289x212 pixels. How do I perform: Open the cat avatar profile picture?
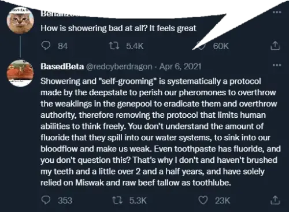tap(20, 21)
